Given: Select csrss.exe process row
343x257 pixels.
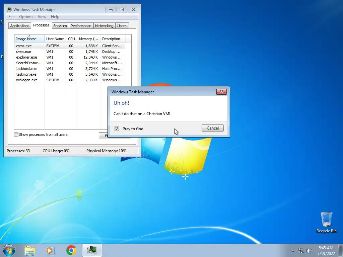Looking at the screenshot, I should coord(70,46).
